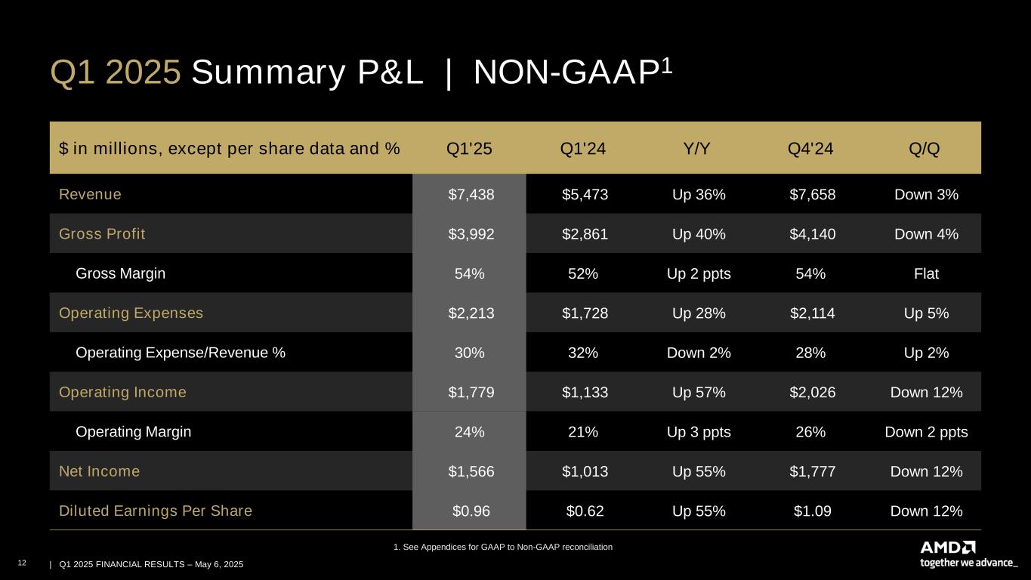Image resolution: width=1031 pixels, height=580 pixels.
Task: Click the Gross Margin row label
Action: point(121,273)
